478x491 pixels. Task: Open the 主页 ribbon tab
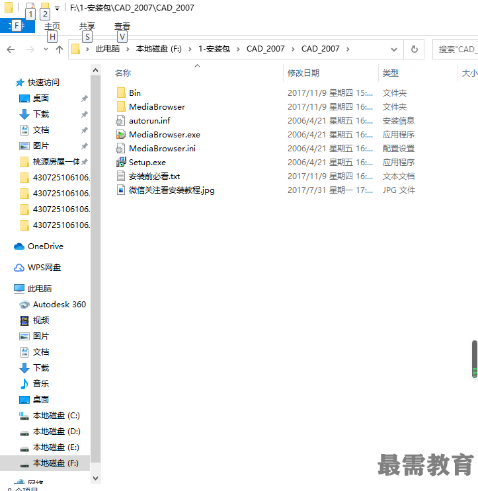click(x=52, y=26)
